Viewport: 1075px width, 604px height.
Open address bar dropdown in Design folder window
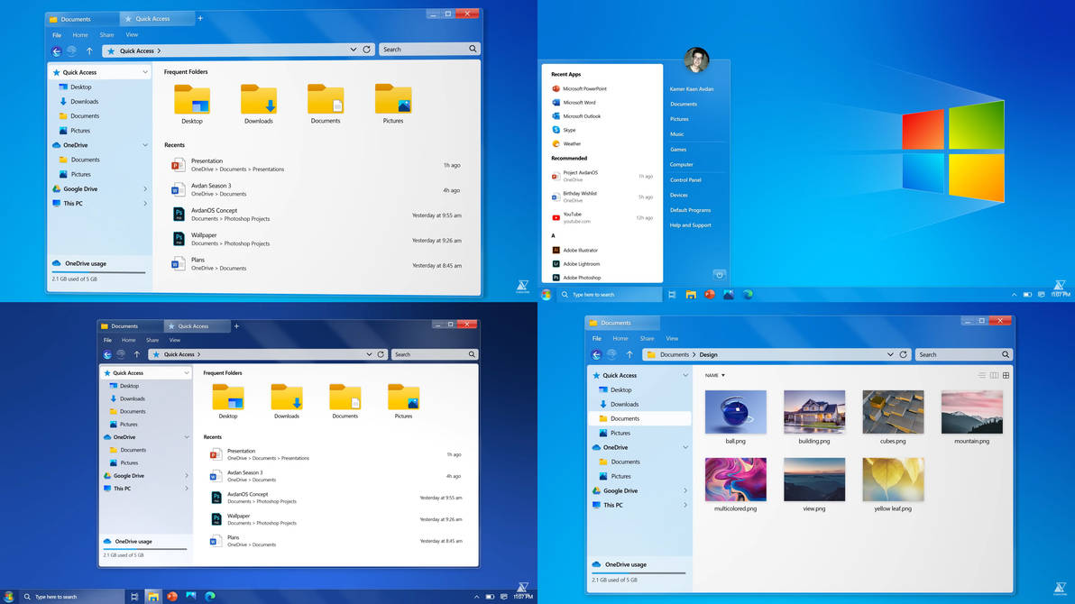tap(890, 354)
